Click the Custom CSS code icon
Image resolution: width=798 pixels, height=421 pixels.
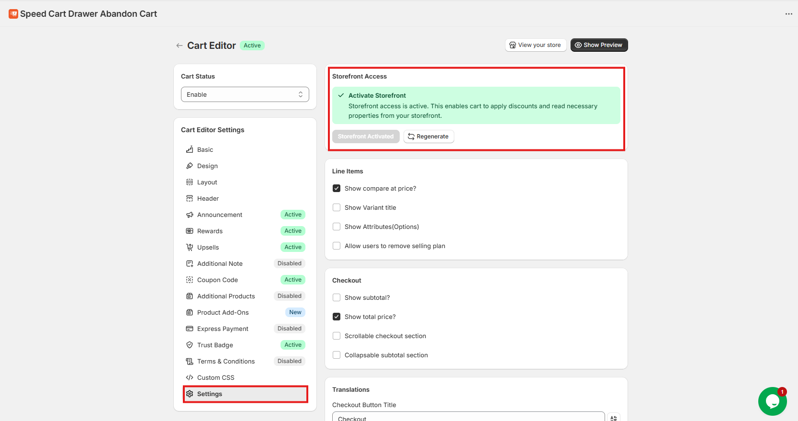(190, 377)
